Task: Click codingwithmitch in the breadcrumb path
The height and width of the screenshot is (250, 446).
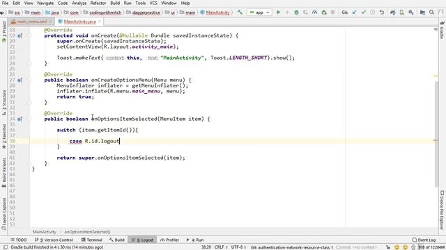Action: click(x=105, y=12)
